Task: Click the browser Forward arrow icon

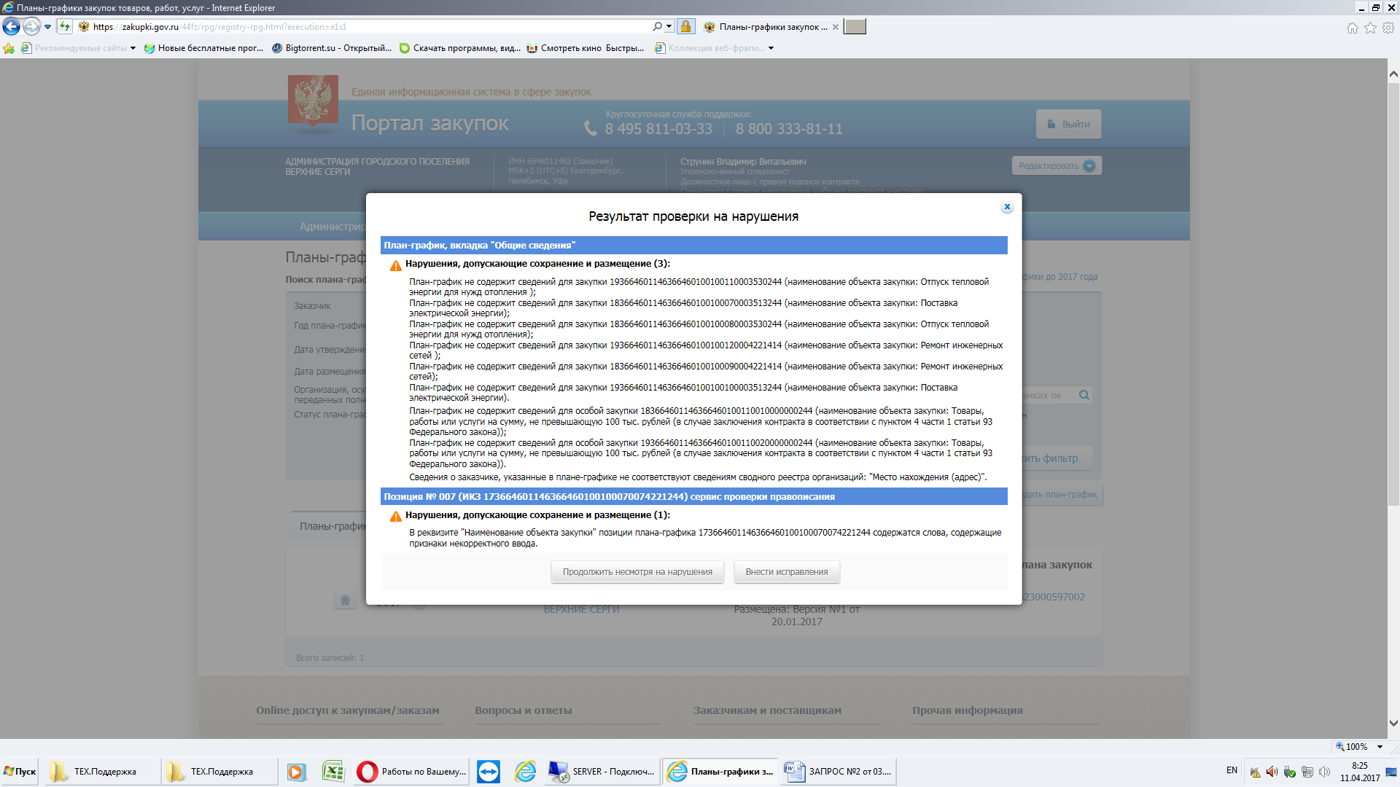Action: coord(31,27)
